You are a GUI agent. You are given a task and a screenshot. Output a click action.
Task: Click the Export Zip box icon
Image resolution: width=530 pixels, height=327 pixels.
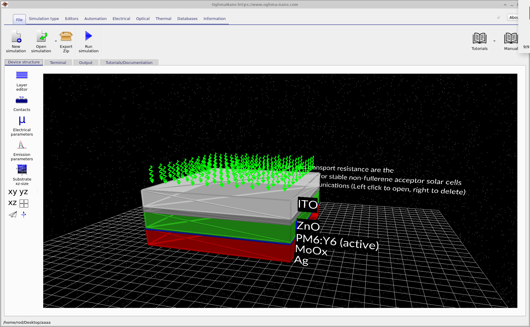(66, 36)
